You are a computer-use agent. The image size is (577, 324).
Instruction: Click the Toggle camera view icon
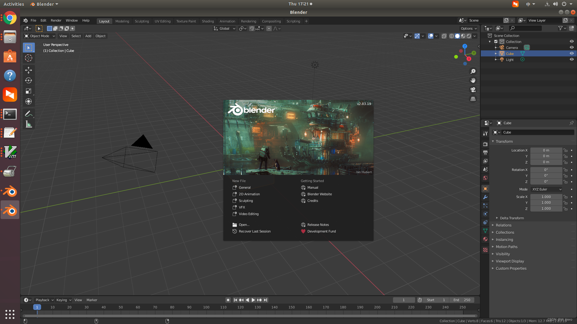pos(473,90)
